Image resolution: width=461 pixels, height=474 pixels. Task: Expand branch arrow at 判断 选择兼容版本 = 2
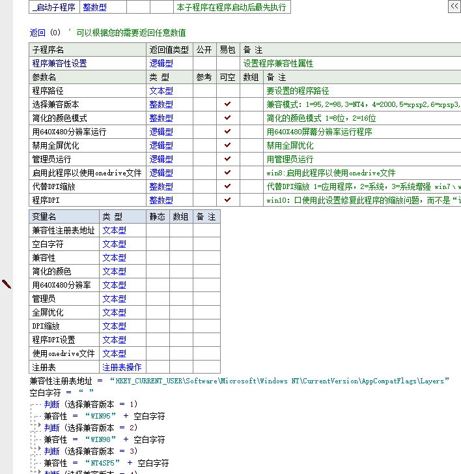(x=39, y=425)
